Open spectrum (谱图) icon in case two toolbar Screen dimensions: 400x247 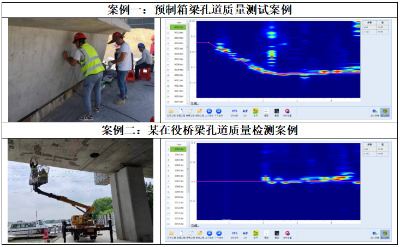coord(266,233)
